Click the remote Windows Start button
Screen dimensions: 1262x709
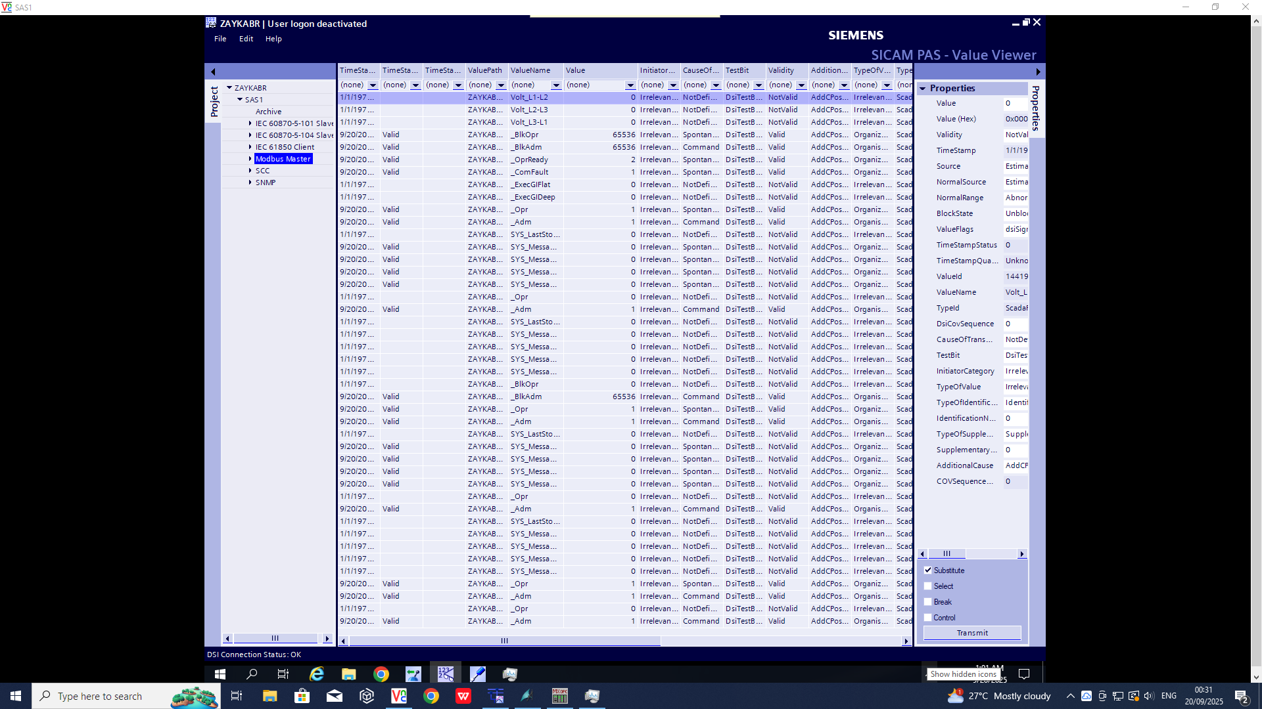[x=220, y=674]
